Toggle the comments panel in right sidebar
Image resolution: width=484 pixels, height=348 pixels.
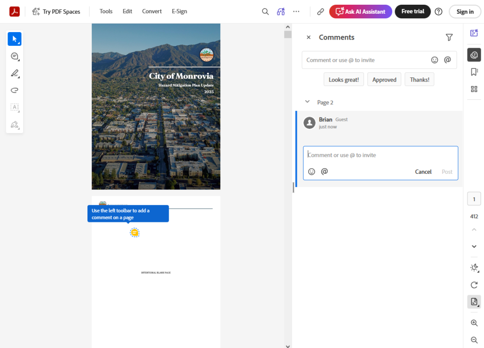pyautogui.click(x=474, y=55)
